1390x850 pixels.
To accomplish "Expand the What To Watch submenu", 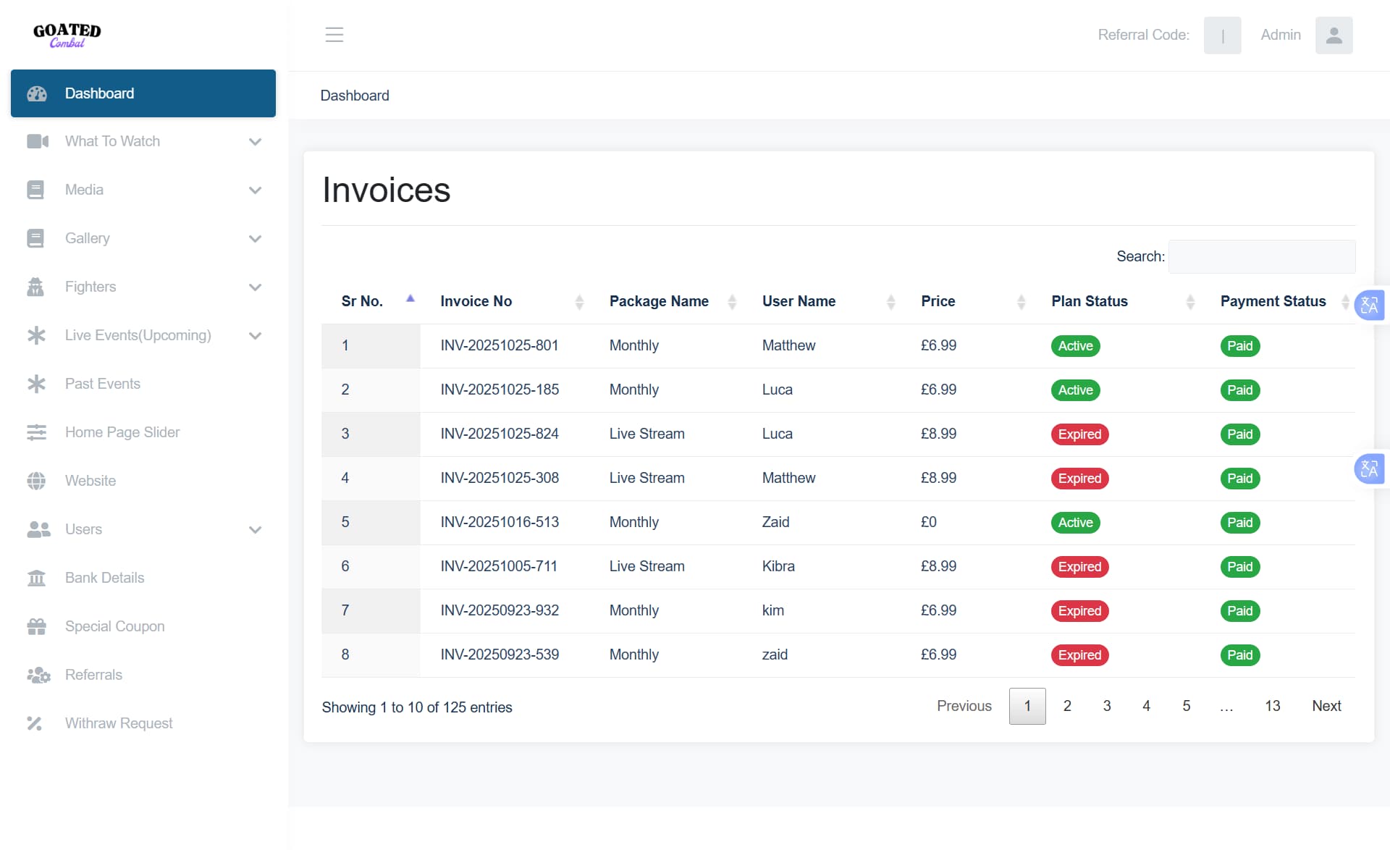I will pyautogui.click(x=255, y=142).
